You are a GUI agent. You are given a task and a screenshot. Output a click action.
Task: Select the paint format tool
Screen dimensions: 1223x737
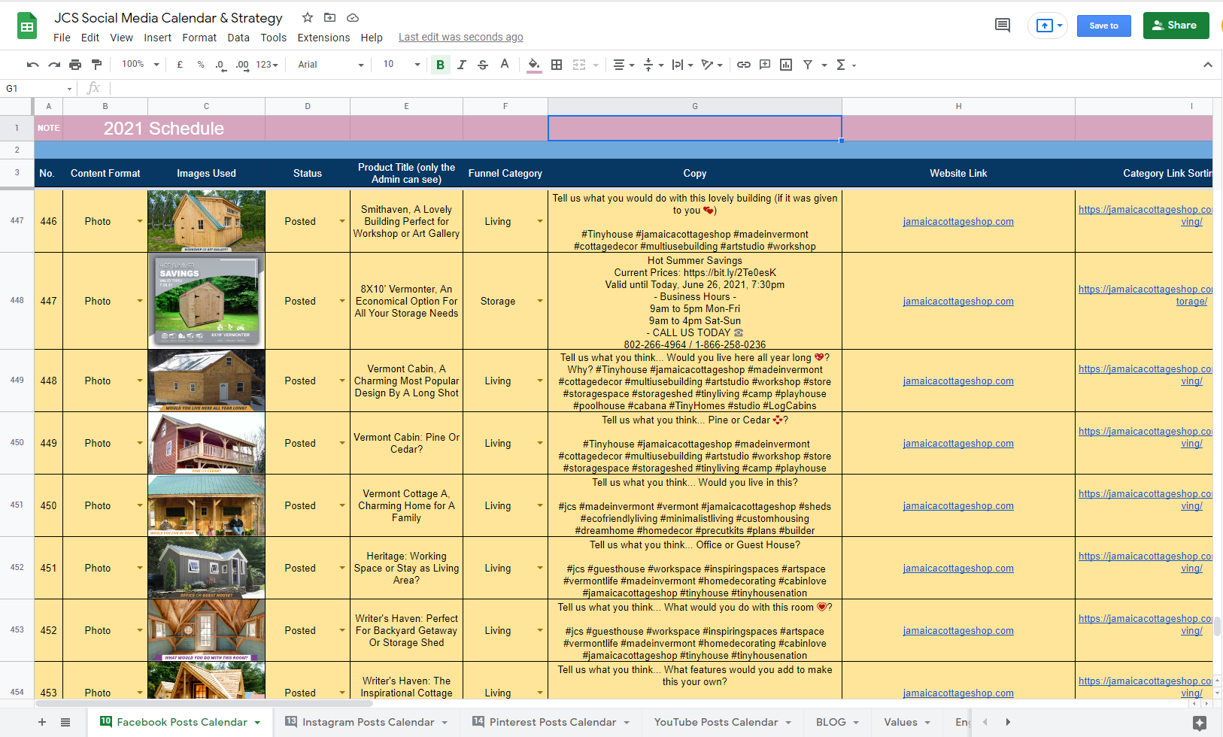click(96, 65)
